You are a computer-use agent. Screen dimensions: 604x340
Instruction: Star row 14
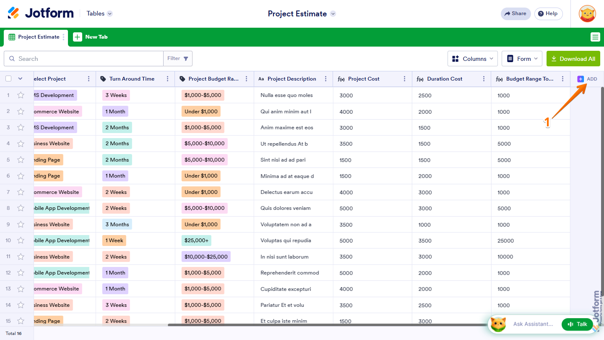(21, 305)
